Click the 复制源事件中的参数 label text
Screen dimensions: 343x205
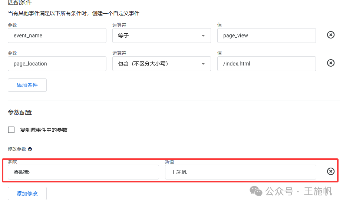(43, 130)
